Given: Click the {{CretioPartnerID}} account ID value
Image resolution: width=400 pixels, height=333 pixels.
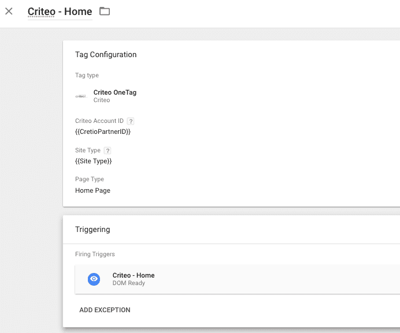Looking at the screenshot, I should point(103,132).
